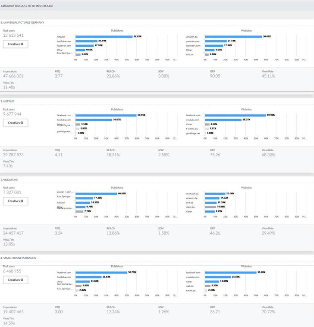Click gutefrage.net label in Netflix Websites chart
Screen dimensions: 314x327
click(x=193, y=133)
